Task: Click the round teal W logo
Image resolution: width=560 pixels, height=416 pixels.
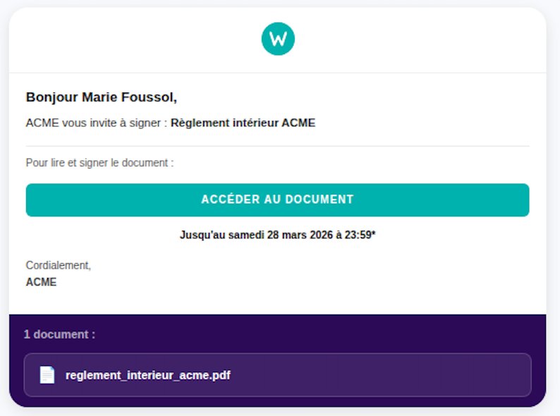Action: pos(278,39)
